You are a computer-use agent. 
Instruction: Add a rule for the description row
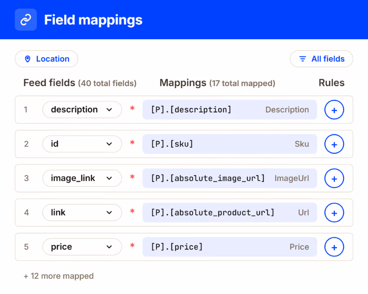pos(334,110)
